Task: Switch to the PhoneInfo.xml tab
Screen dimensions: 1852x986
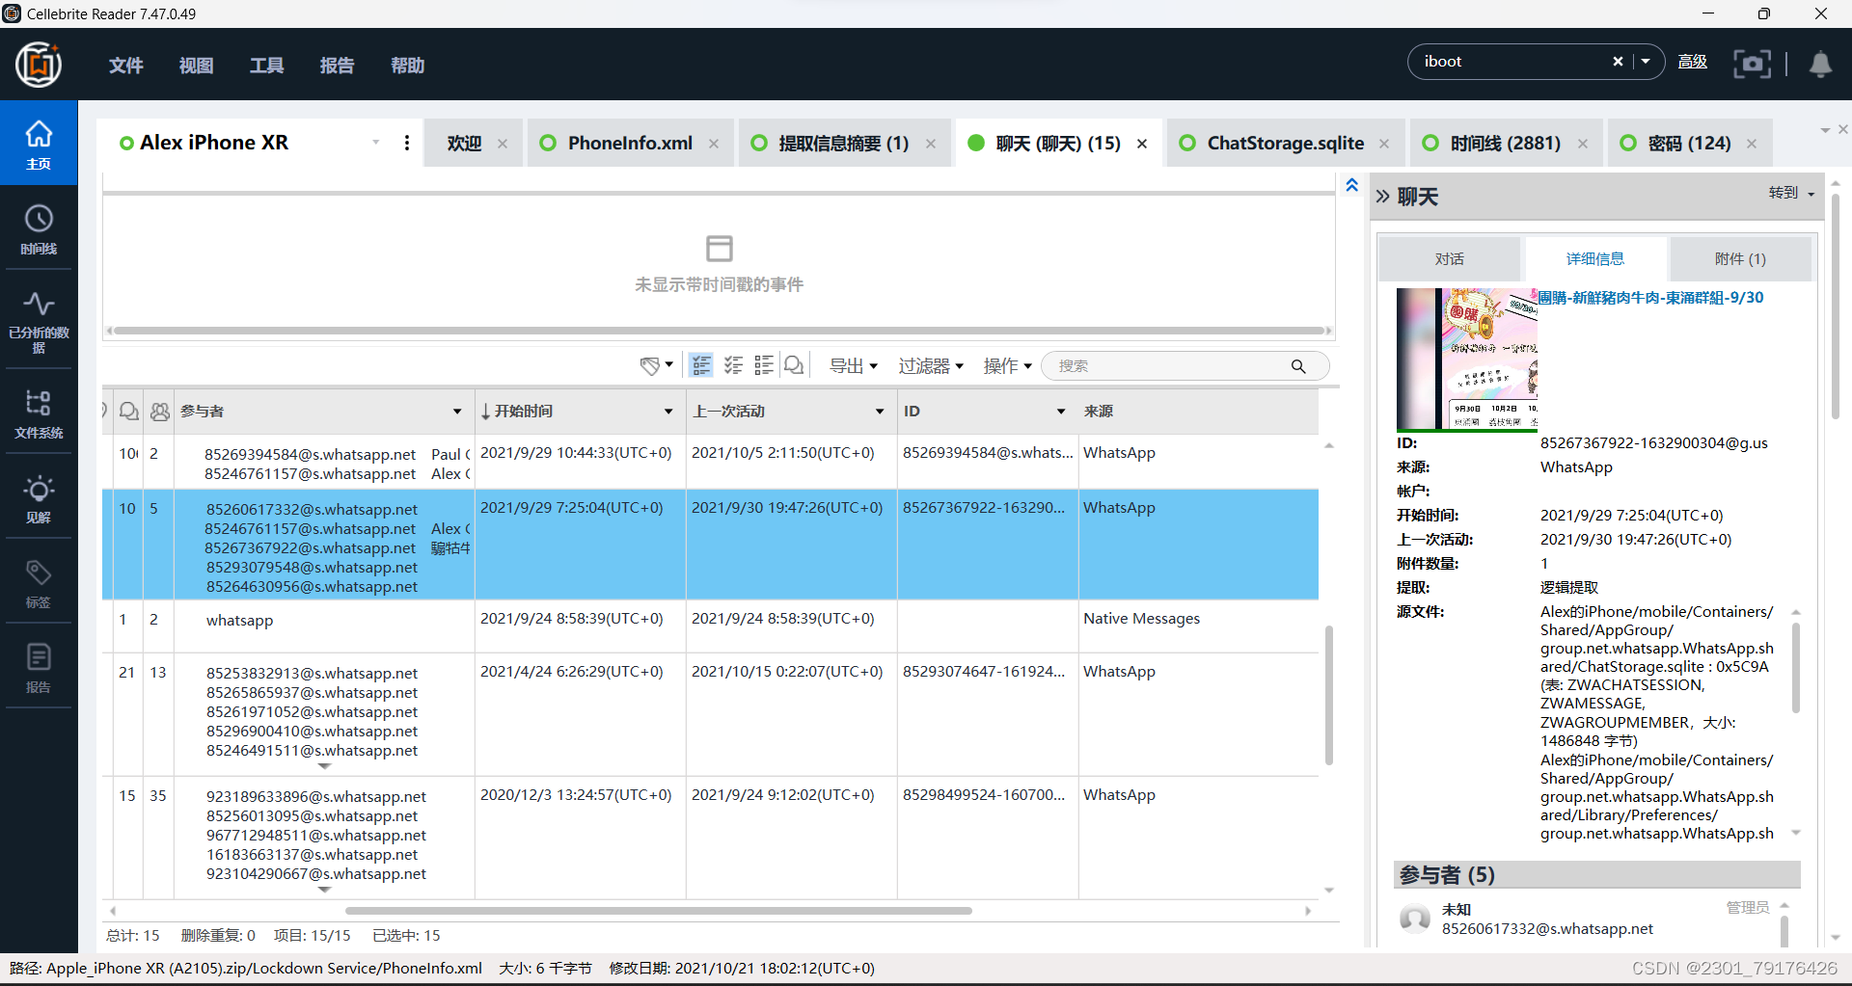Action: tap(630, 143)
